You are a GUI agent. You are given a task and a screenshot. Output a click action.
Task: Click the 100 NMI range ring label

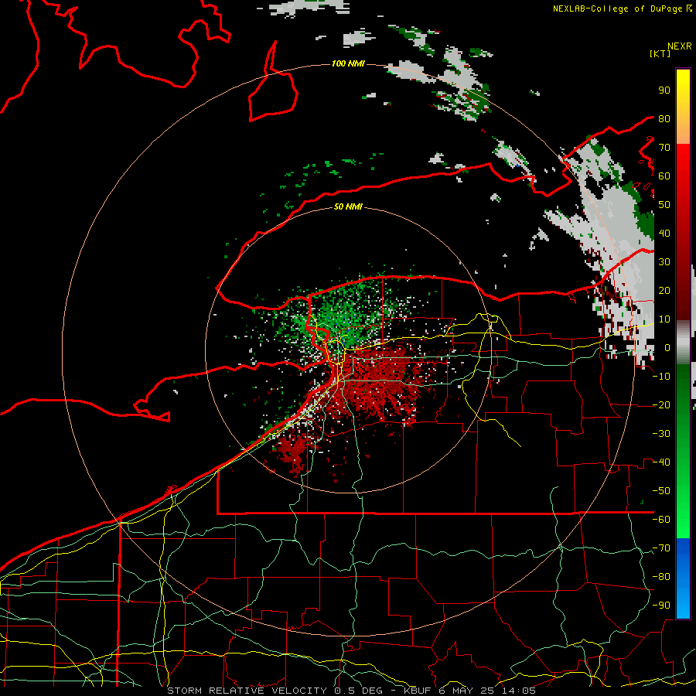[x=348, y=64]
